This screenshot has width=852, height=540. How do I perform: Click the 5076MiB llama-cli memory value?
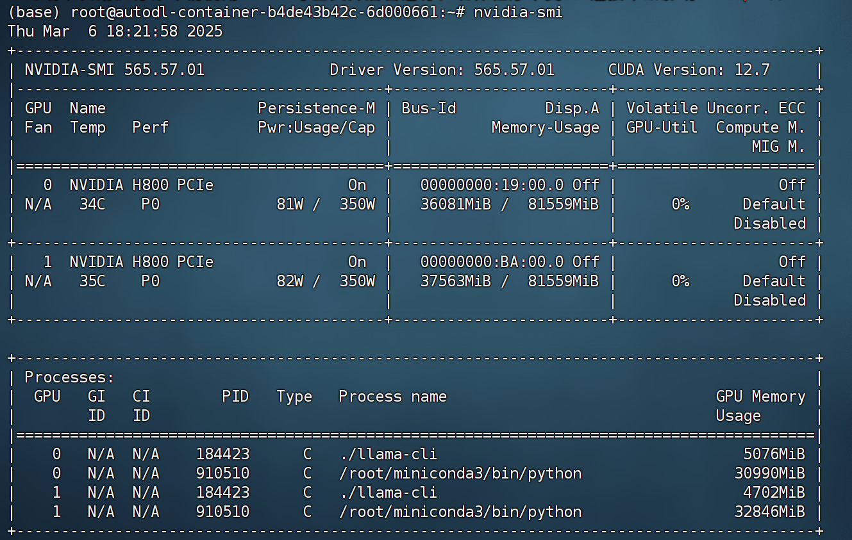coord(774,454)
